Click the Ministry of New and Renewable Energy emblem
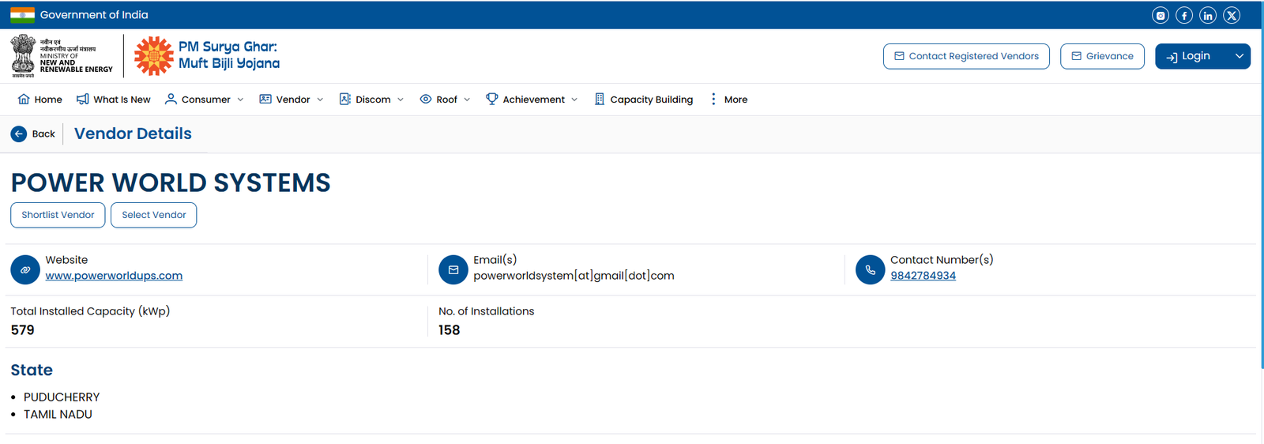1264x444 pixels. (23, 55)
